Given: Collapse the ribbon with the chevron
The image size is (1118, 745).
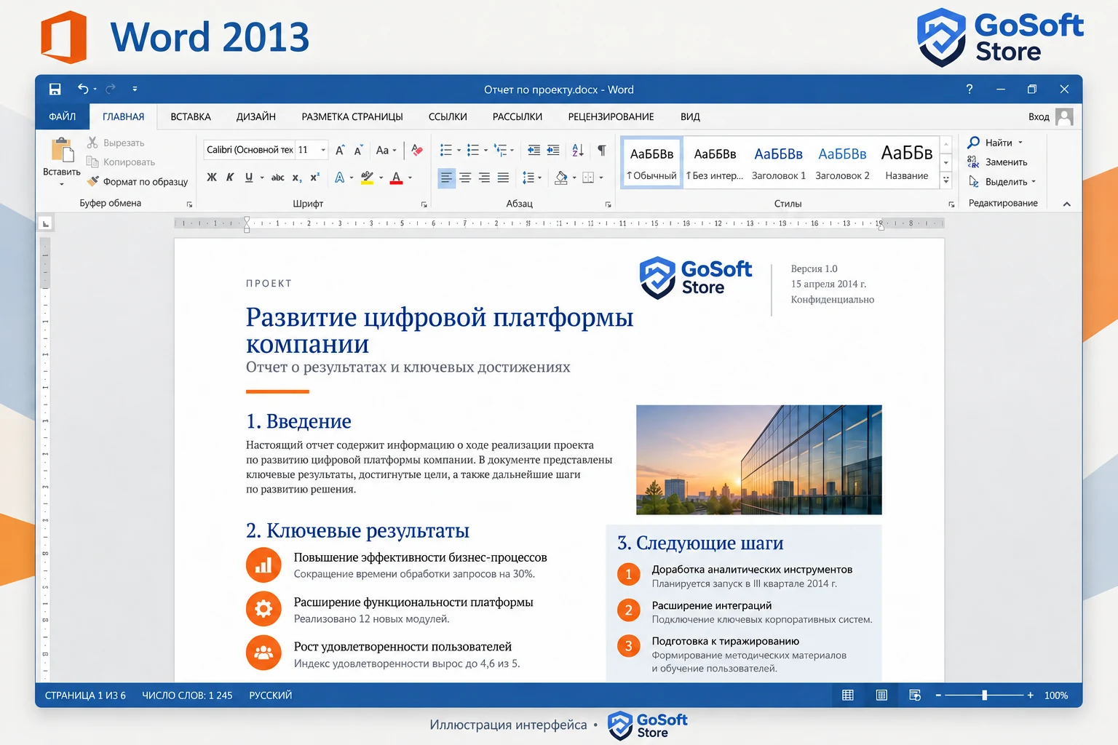Looking at the screenshot, I should point(1067,204).
